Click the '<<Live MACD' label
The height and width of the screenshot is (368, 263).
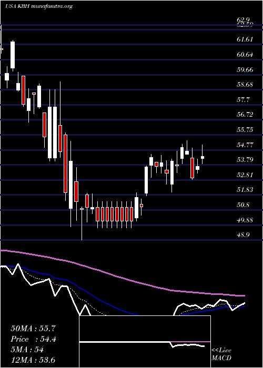tap(221, 354)
